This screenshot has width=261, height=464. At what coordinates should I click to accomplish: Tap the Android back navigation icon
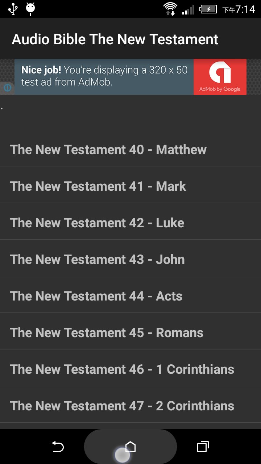[58, 447]
